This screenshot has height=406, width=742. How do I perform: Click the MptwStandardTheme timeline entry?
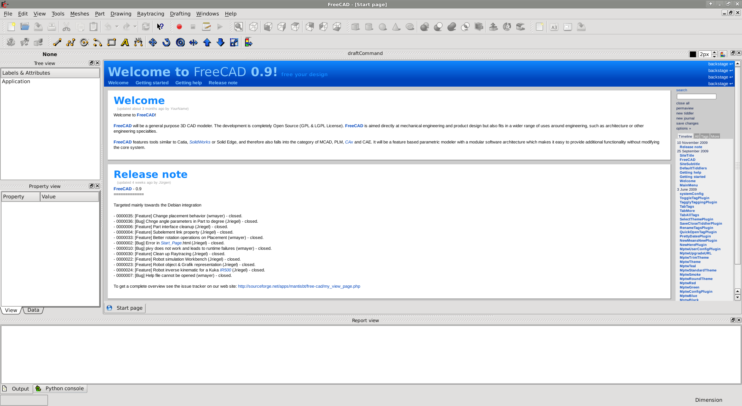pos(698,270)
